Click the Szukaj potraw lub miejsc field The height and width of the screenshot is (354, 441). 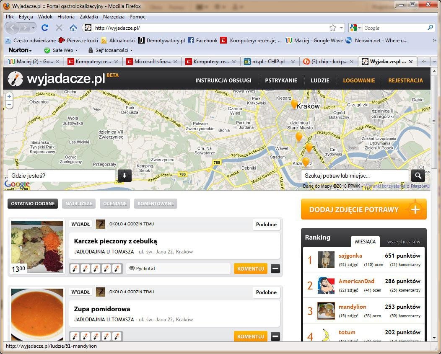point(355,176)
